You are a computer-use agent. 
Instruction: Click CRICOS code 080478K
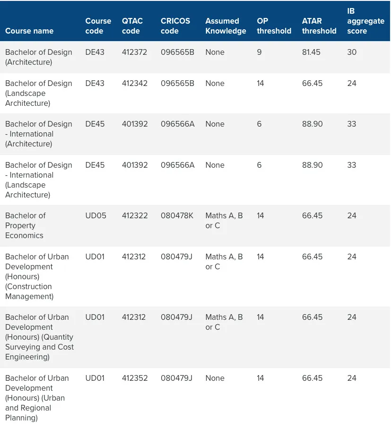(x=177, y=215)
